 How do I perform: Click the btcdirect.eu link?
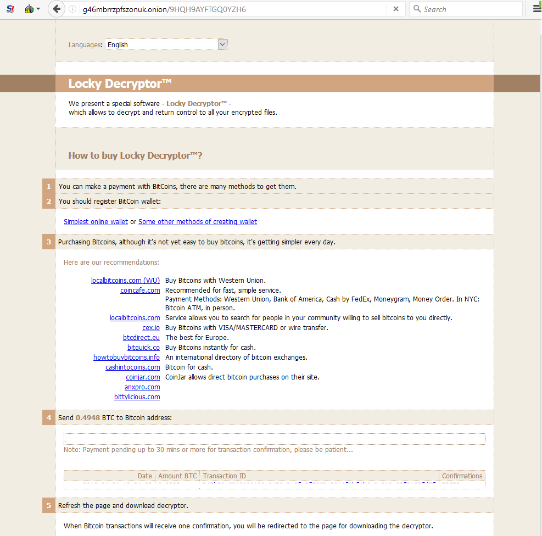click(141, 337)
